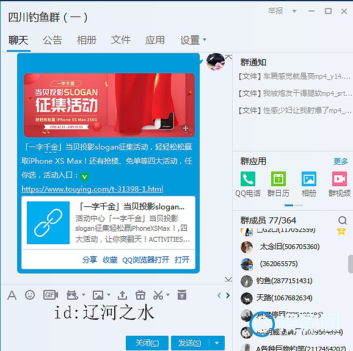
Task: Expand the 设置 dropdown menu
Action: pos(205,40)
